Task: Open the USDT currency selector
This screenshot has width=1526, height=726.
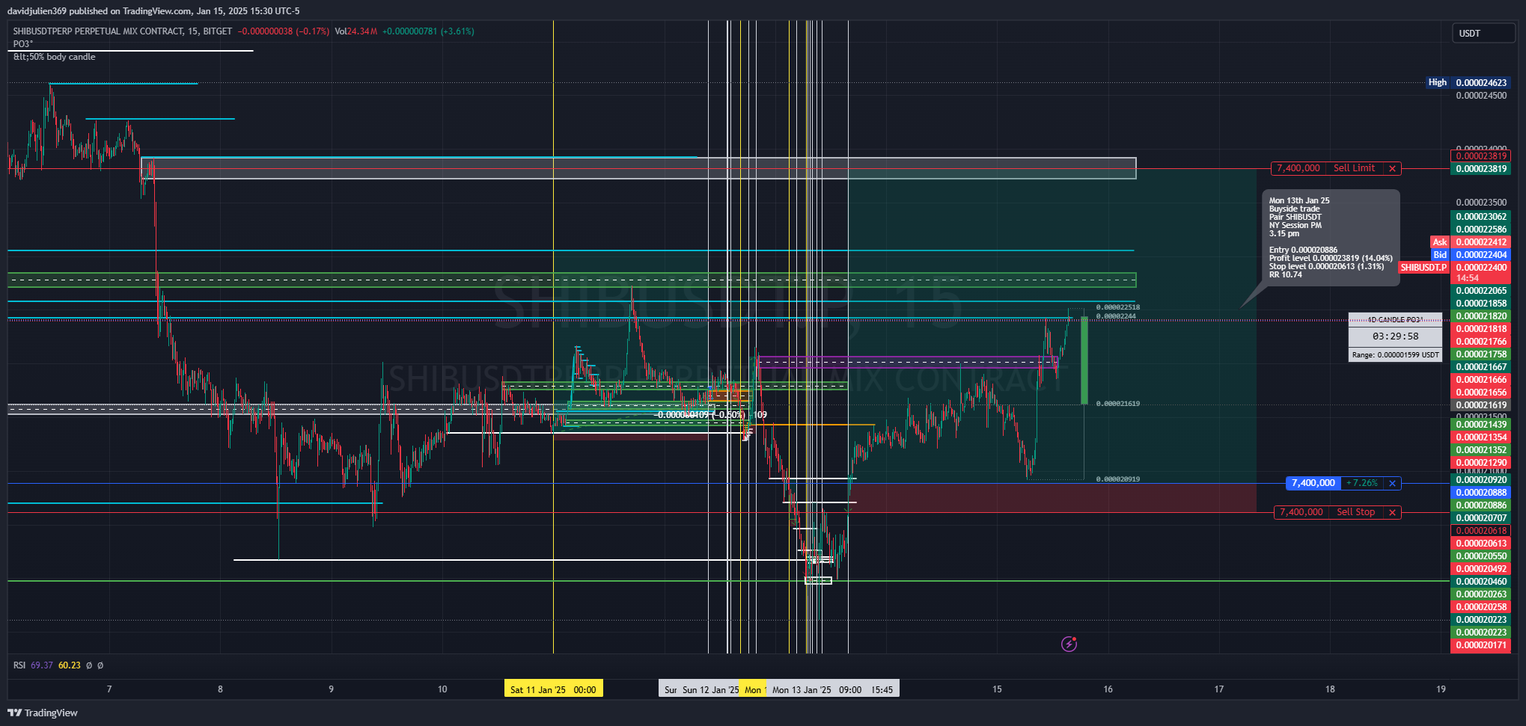Action: (x=1483, y=33)
